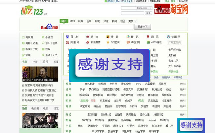Image resolution: width=215 pixels, height=133 pixels.
Task: Click the Sohu icon beside 搜狐
Action: [x=108, y=37]
